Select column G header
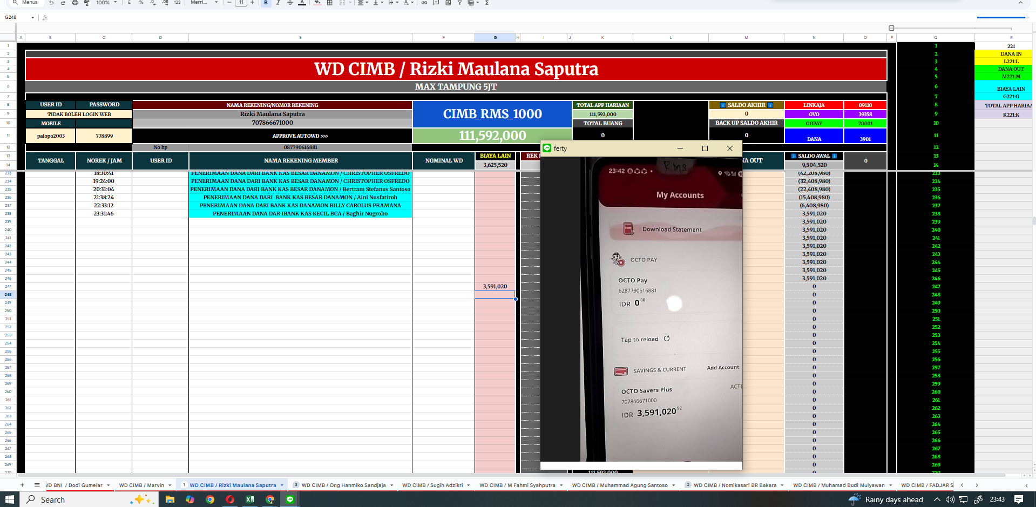Viewport: 1036px width, 507px height. coord(495,38)
